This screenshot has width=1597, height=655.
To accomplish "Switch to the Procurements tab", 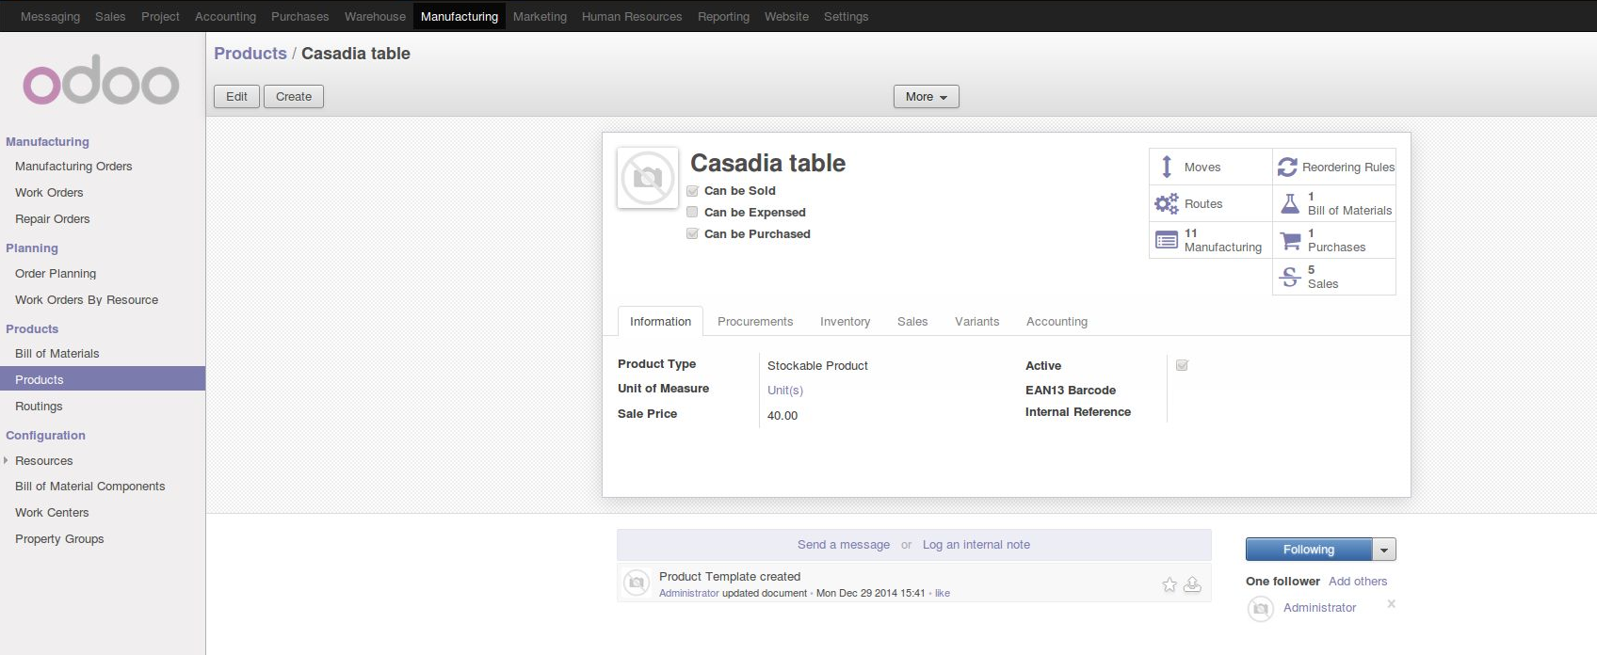I will pos(755,322).
